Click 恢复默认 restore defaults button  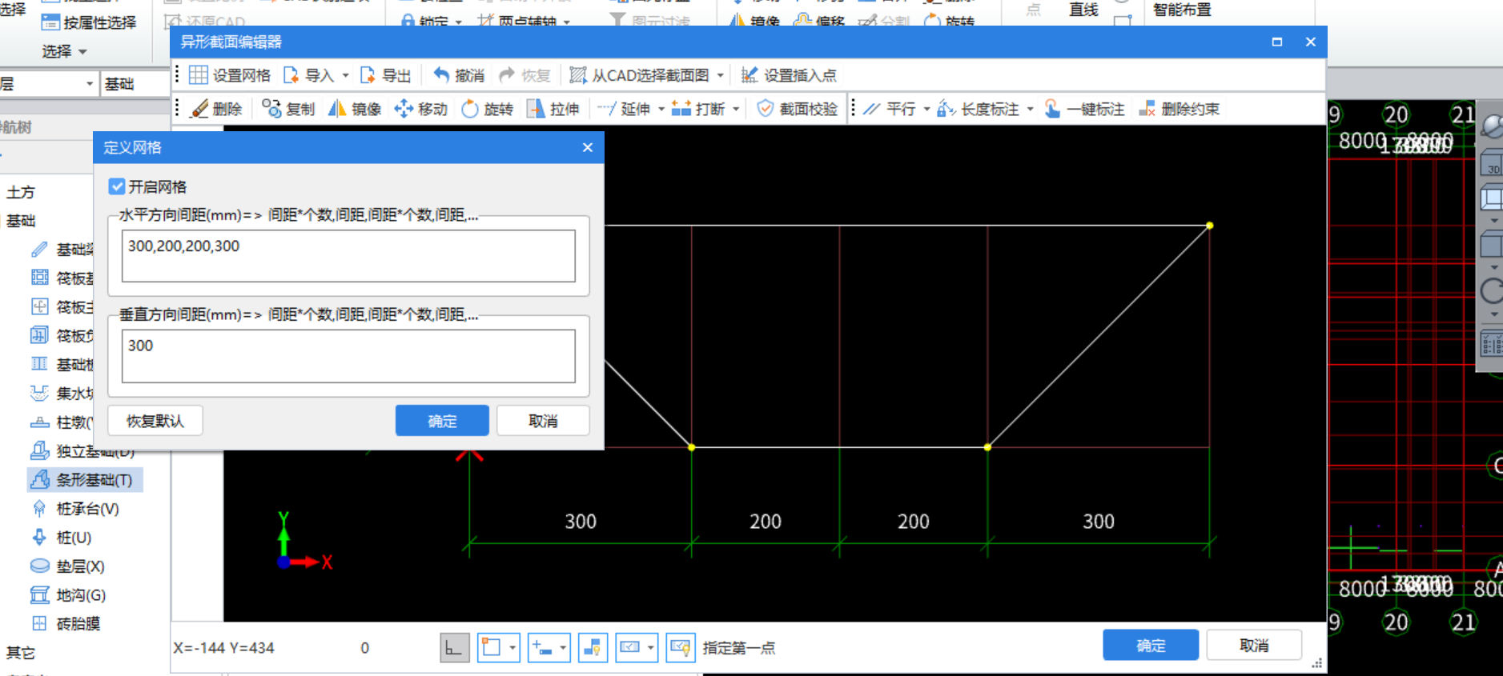point(155,421)
